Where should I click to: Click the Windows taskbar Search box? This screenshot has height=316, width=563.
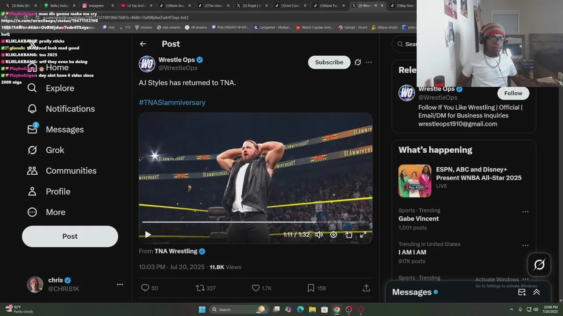(238, 309)
